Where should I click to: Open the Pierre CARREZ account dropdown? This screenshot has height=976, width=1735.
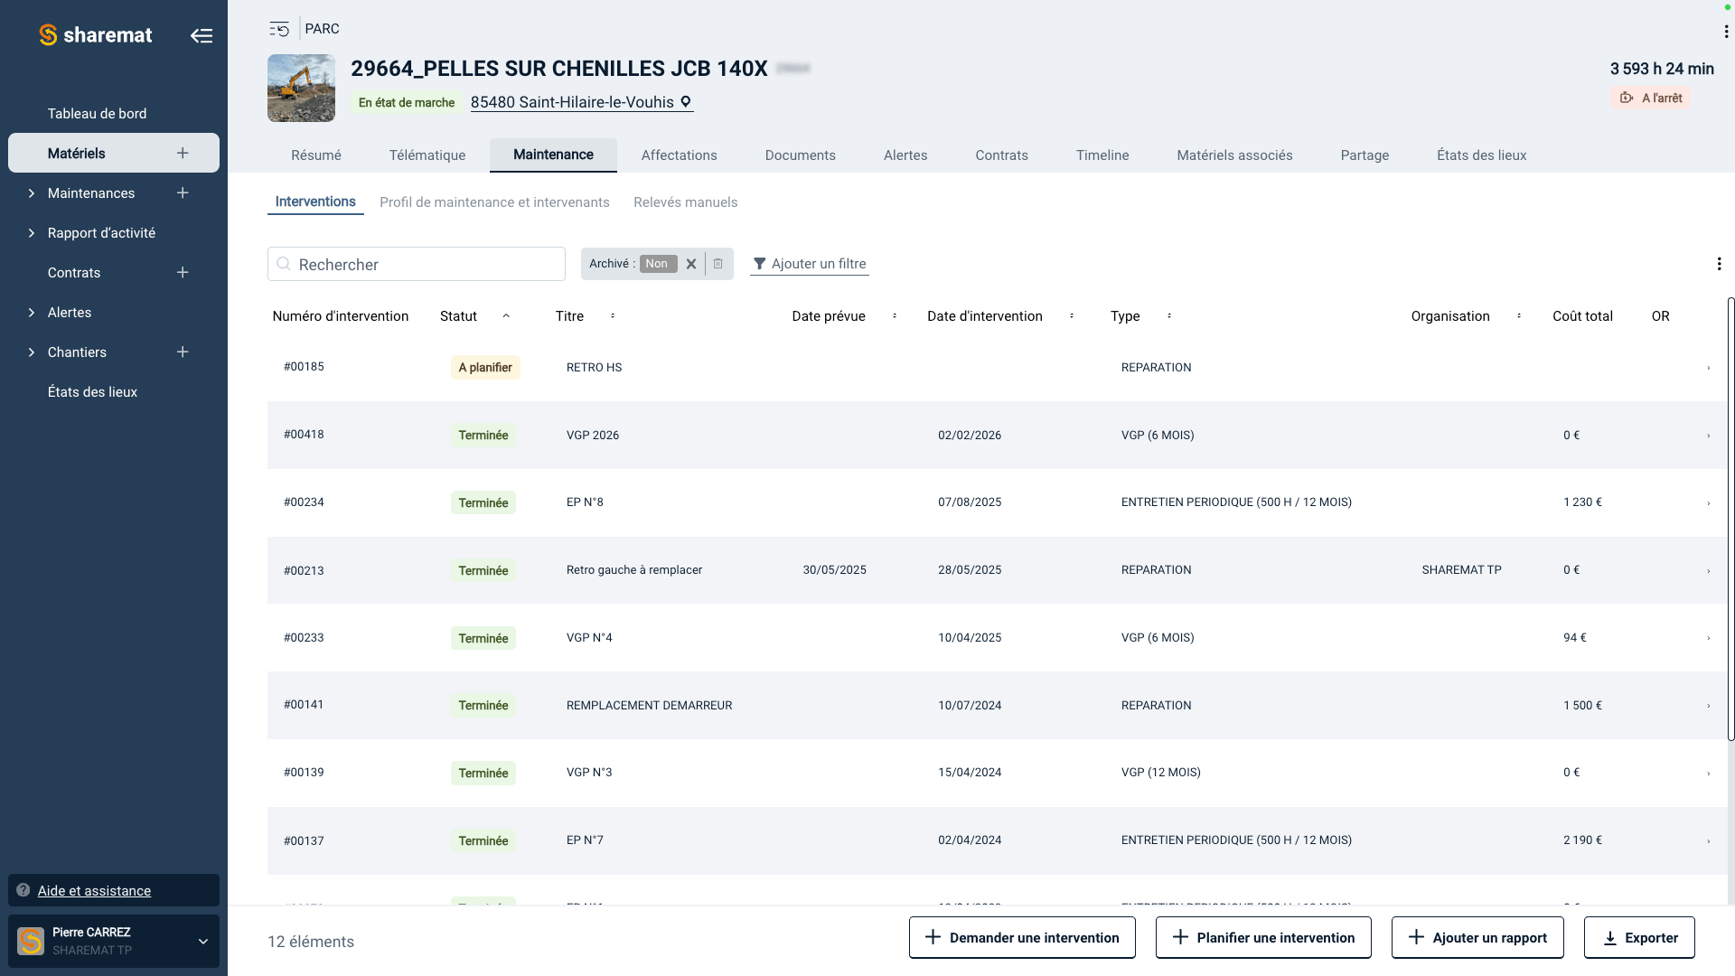point(202,941)
